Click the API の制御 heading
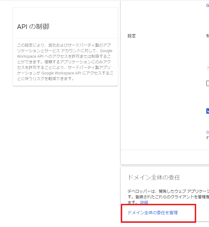Screen dimensions: 209x227 pyautogui.click(x=33, y=26)
